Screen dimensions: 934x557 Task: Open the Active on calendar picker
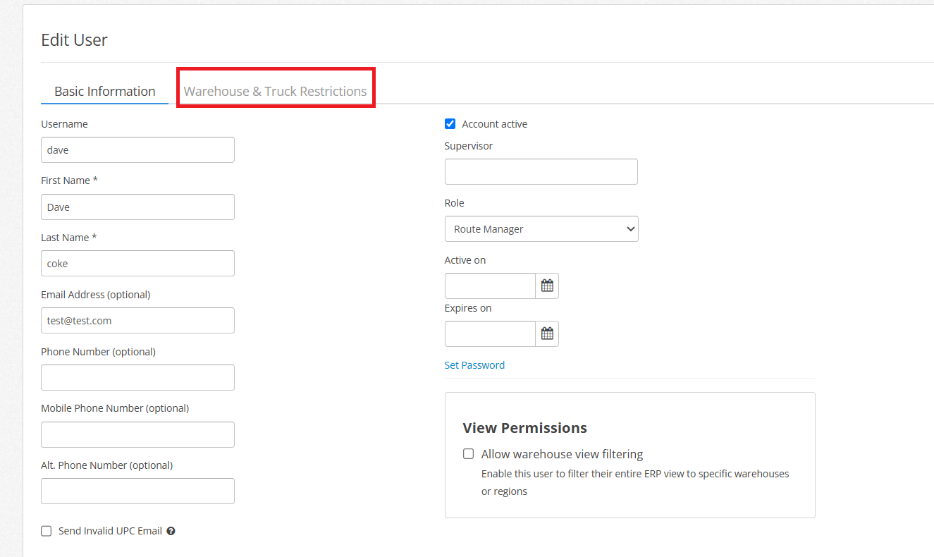(x=547, y=286)
